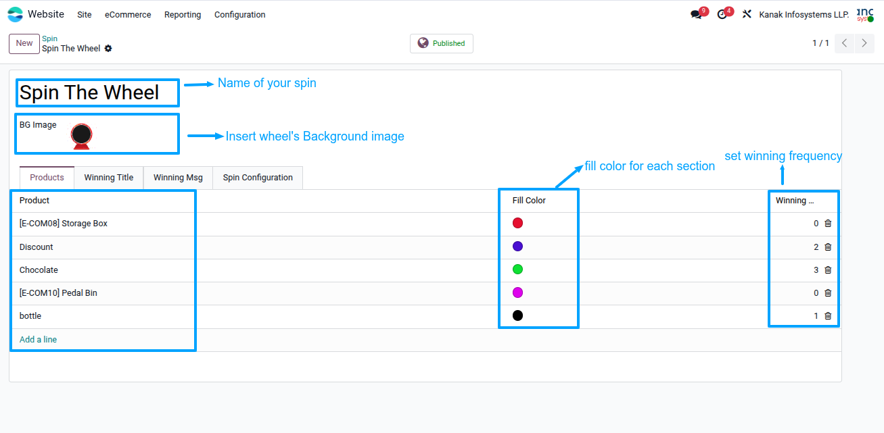
Task: Go to the next record arrow
Action: (864, 43)
